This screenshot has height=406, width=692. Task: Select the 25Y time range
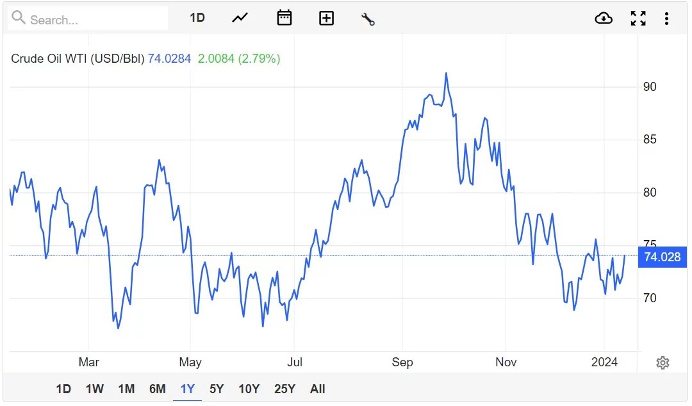click(x=284, y=389)
